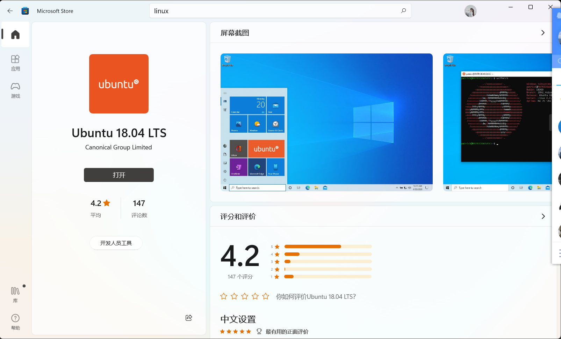Open the 帮助 (Help) page
Image resolution: width=561 pixels, height=339 pixels.
click(15, 322)
